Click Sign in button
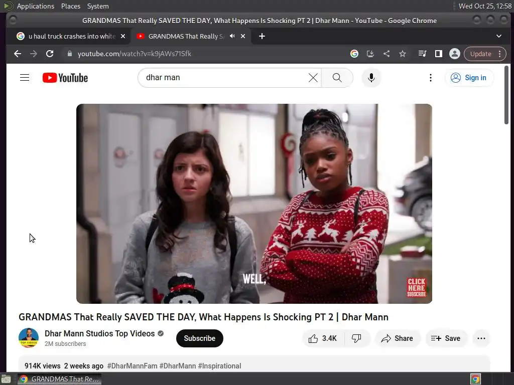The width and height of the screenshot is (514, 385). [x=469, y=78]
